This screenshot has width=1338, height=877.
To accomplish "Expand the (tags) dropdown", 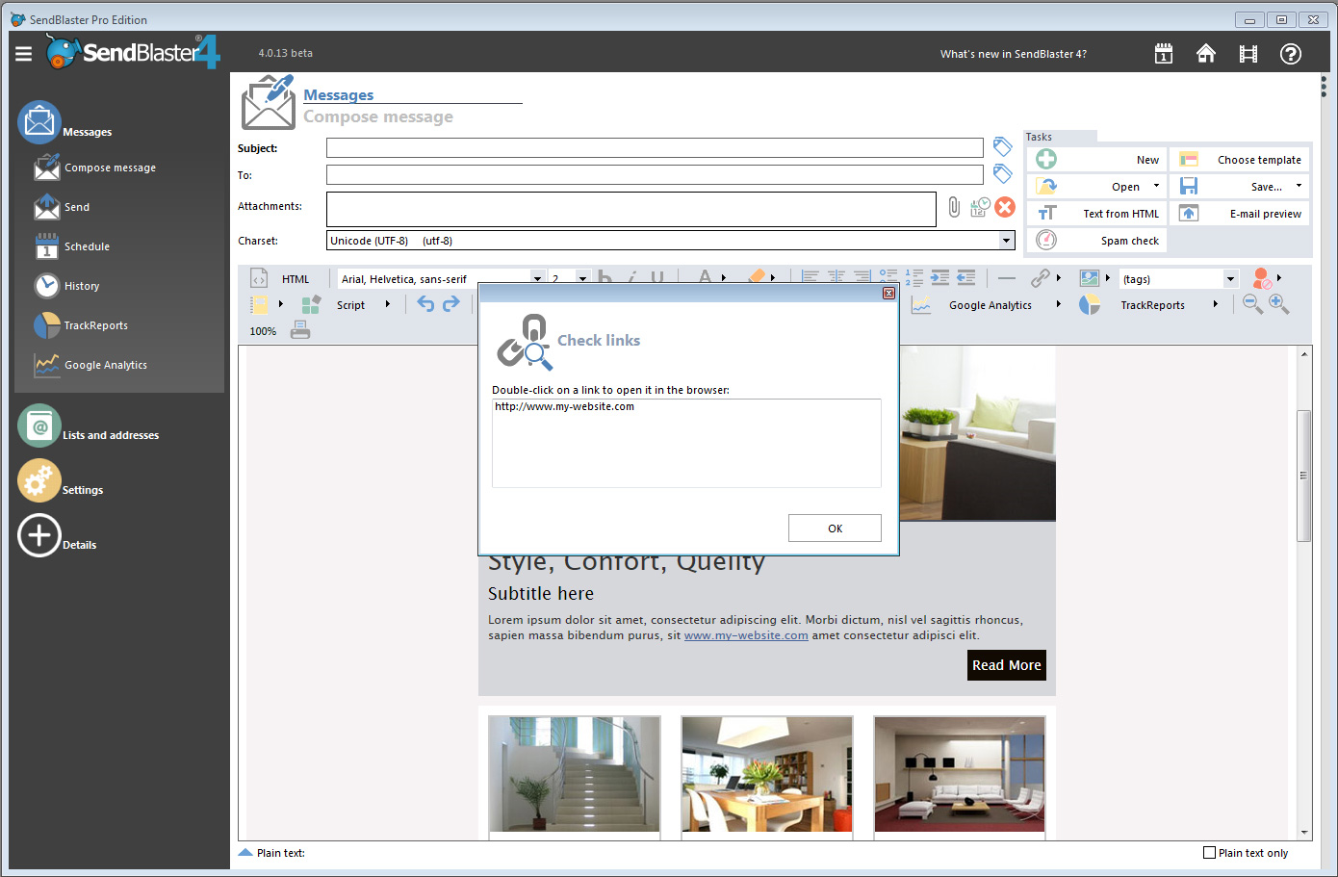I will [1230, 279].
